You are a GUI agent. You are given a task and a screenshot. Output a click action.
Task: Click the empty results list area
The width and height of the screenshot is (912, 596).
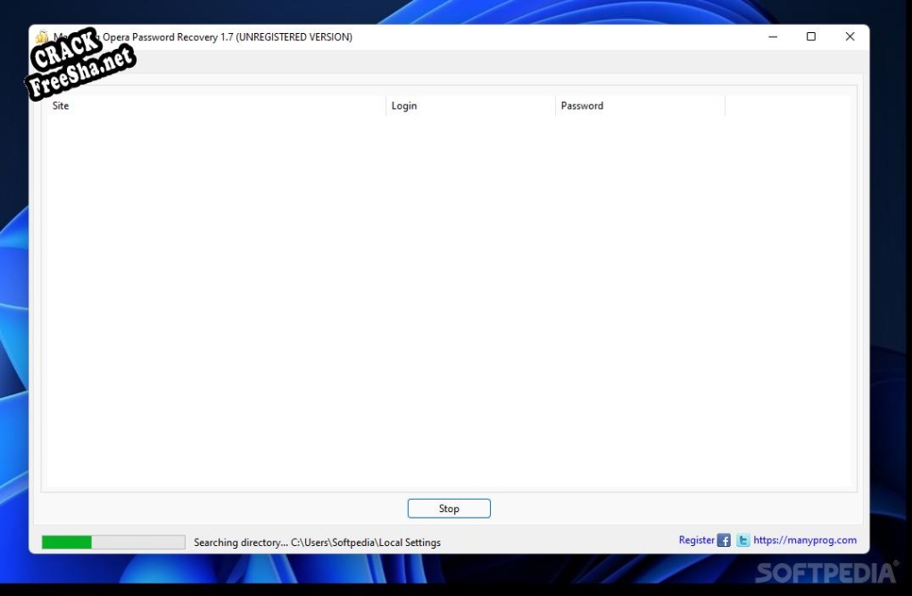coord(446,303)
